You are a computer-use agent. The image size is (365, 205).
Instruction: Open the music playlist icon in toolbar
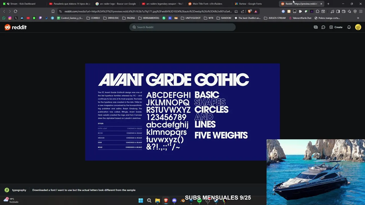[x=332, y=11]
